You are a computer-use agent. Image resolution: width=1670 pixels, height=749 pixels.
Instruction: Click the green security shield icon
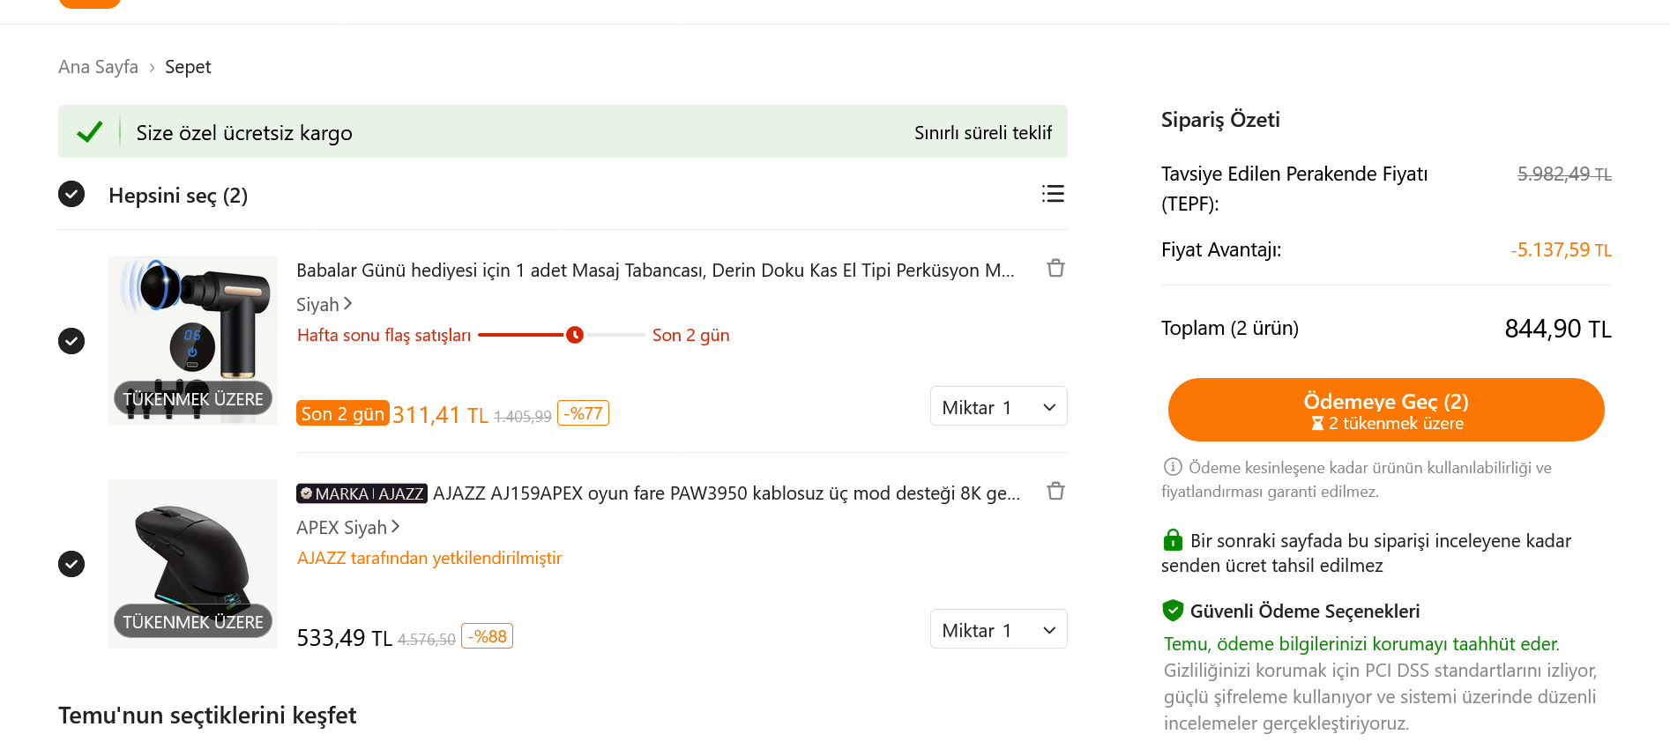[x=1173, y=611]
